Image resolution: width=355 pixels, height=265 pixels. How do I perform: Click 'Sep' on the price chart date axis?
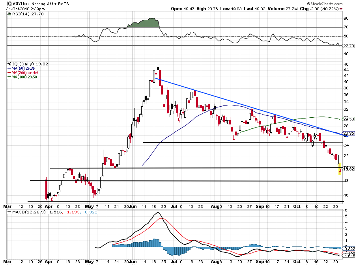[x=260, y=206]
